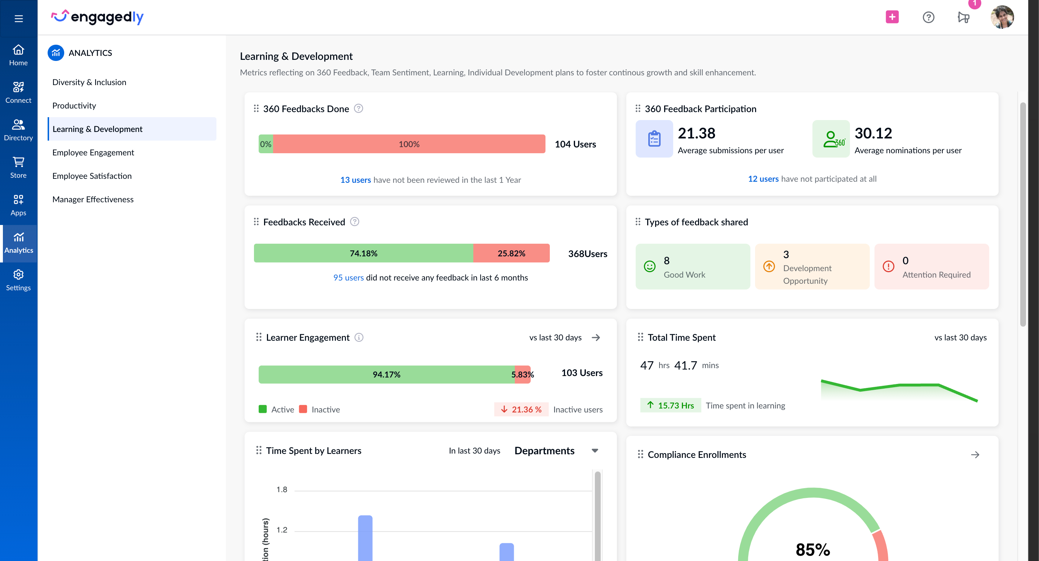Select the Home icon in sidebar

(x=18, y=54)
